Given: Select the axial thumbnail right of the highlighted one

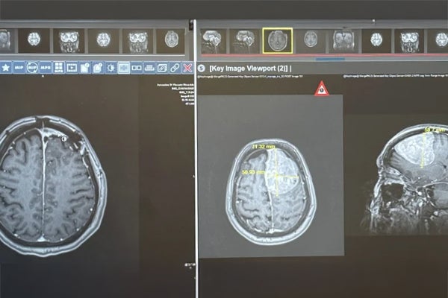Looking at the screenshot, I should point(311,41).
